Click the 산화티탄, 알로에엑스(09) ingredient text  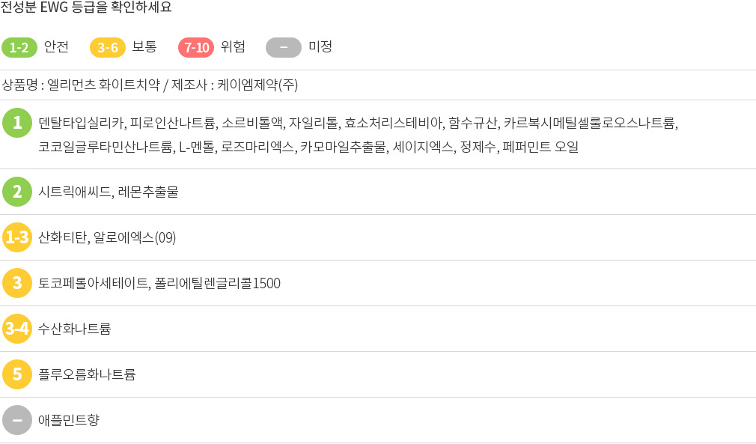coord(107,237)
